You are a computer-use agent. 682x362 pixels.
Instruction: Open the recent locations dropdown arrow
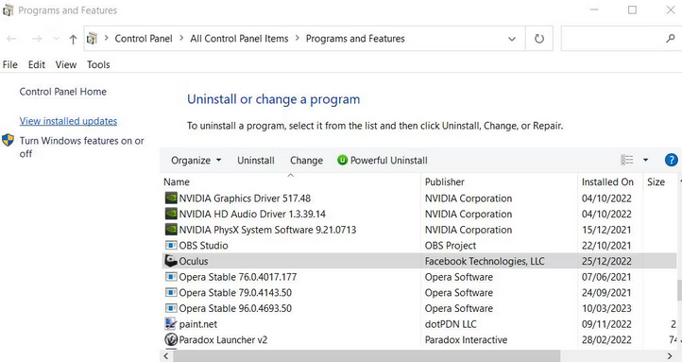pyautogui.click(x=56, y=39)
